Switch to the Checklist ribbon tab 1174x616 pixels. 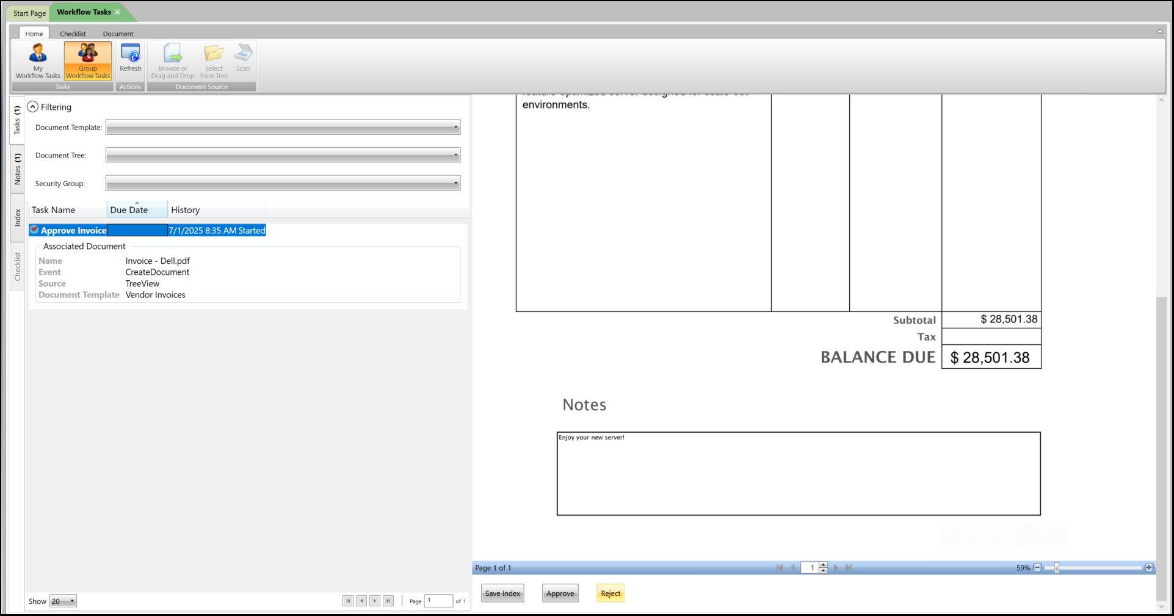click(x=73, y=34)
